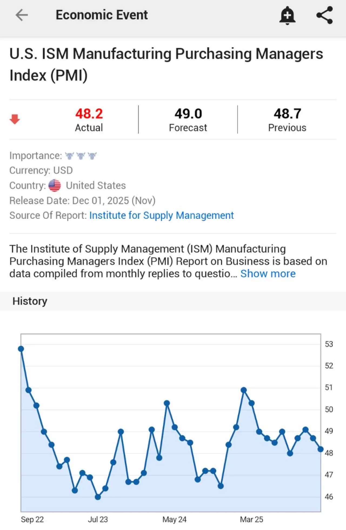Tap the third bull importance icon
This screenshot has height=530, width=346.
(x=92, y=156)
